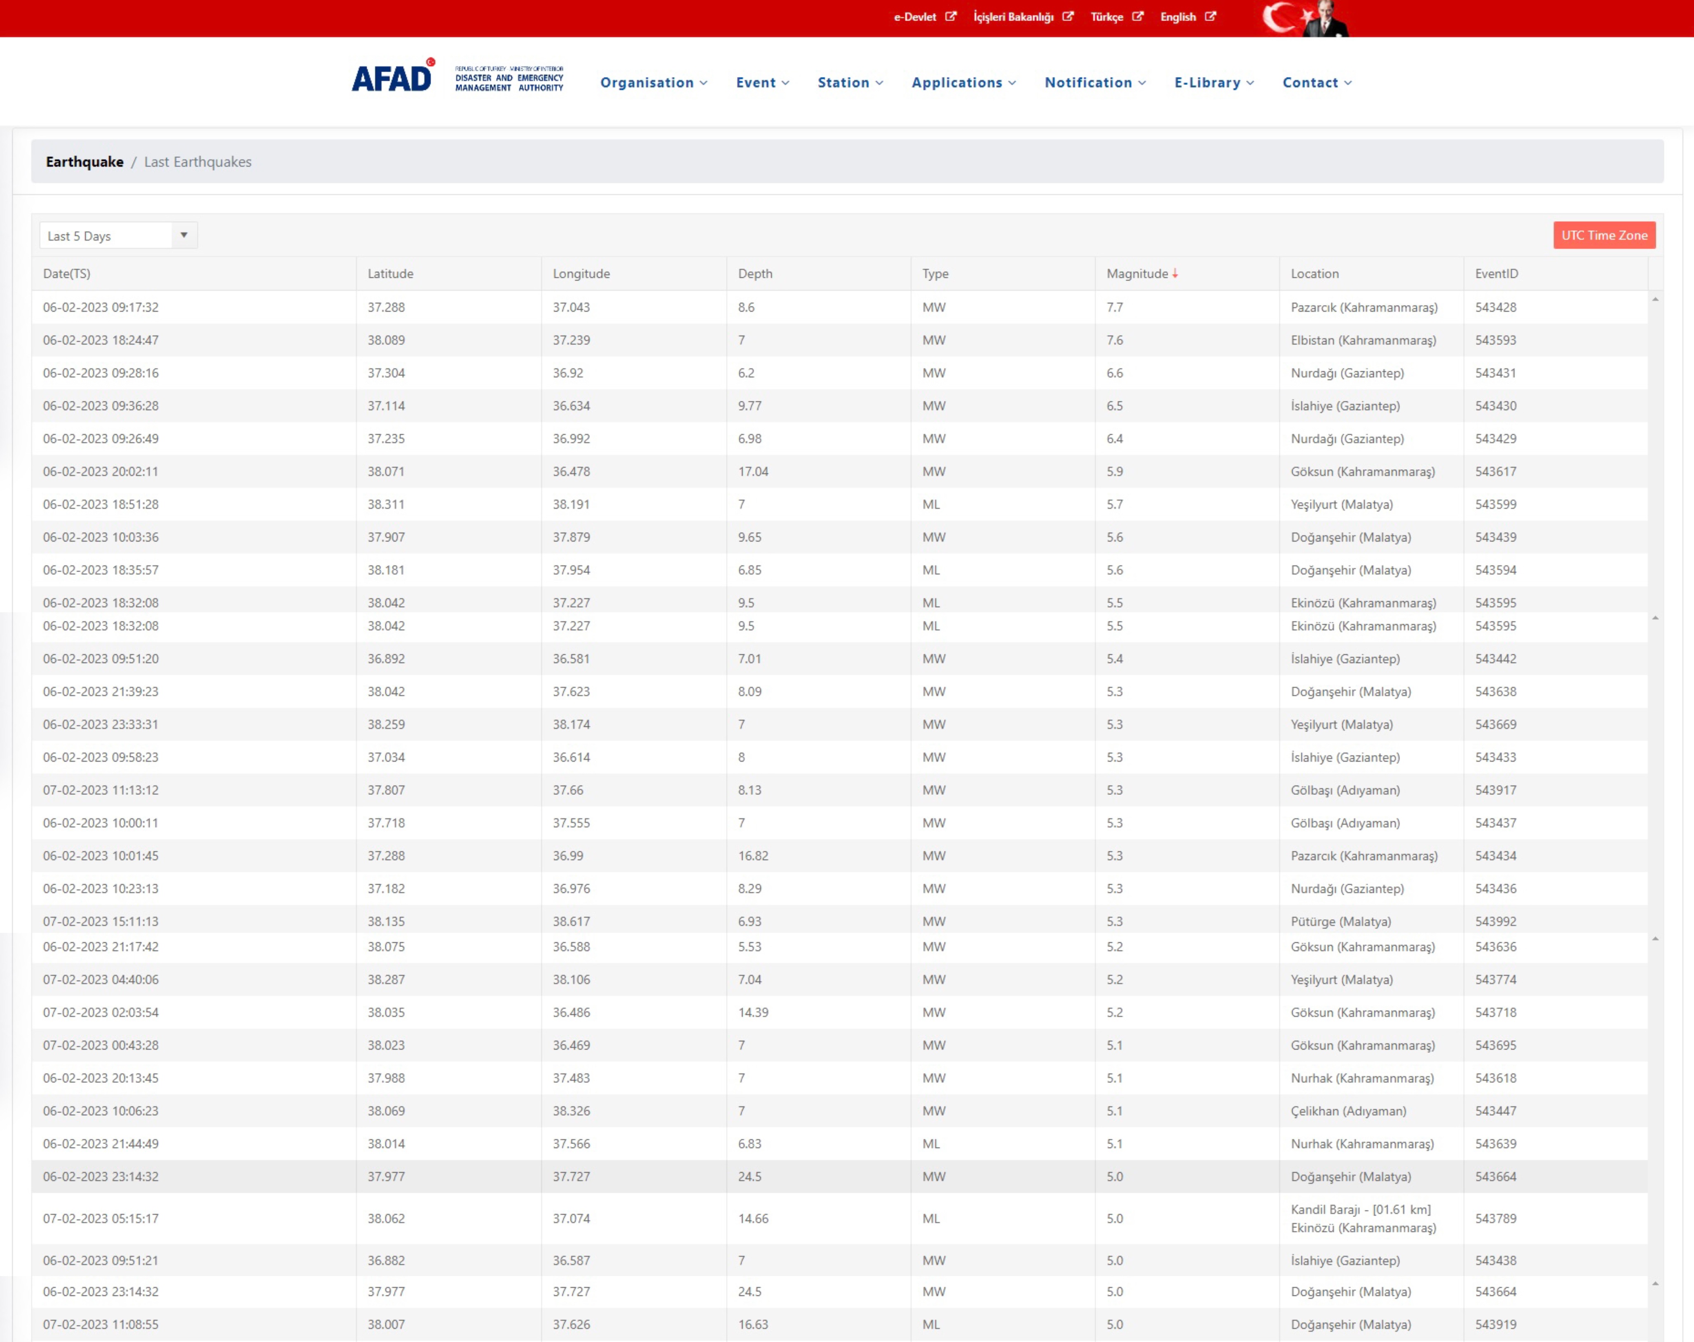Click the scroll-up arrow at the top of the table scrollbar
1694x1342 pixels.
point(1655,300)
